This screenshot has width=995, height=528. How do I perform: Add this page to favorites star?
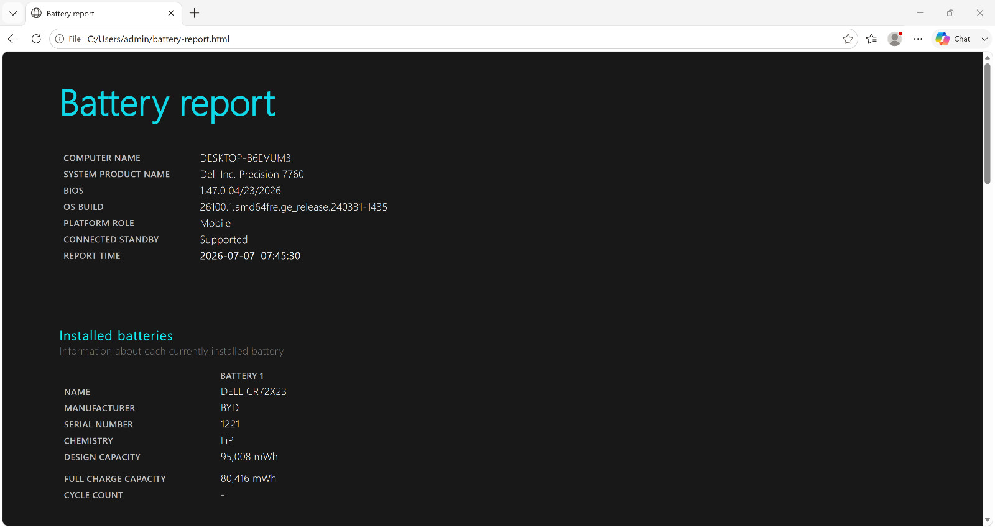[x=848, y=39]
